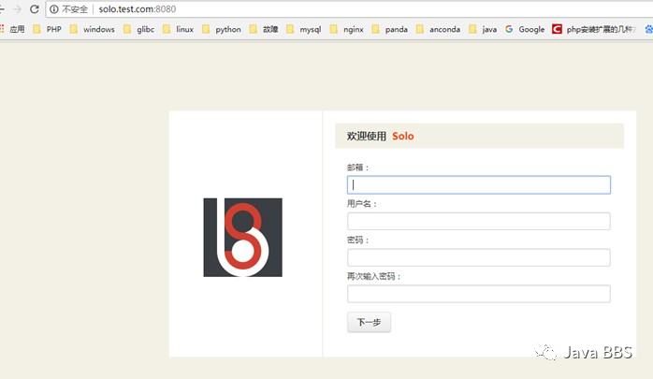
Task: Click the 不安全 not-secure label
Action: point(75,9)
